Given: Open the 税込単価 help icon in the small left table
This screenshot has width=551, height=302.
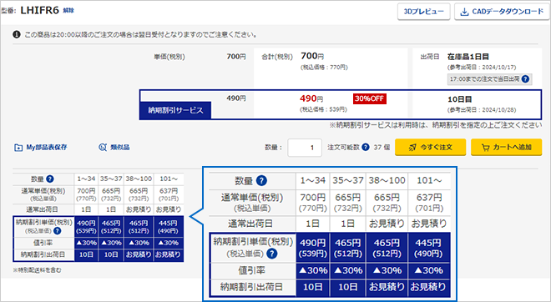Looking at the screenshot, I should click(x=57, y=231).
